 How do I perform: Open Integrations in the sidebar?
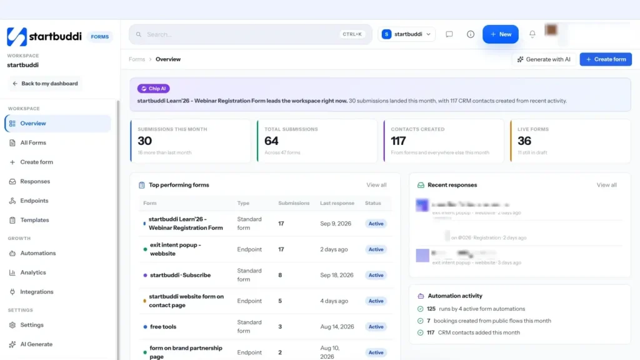point(58,292)
